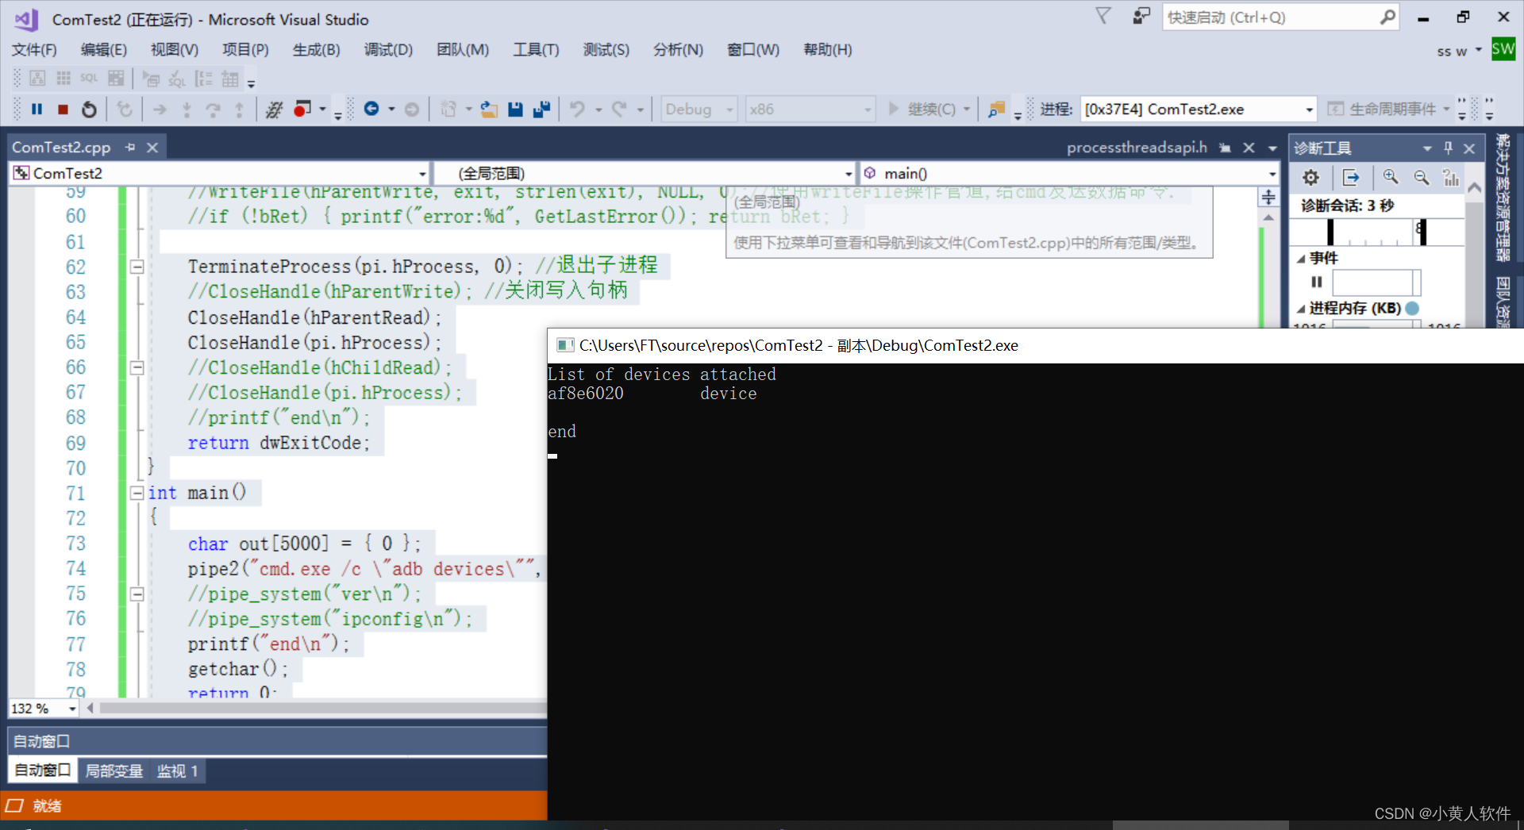
Task: Click the notifications filter funnel icon
Action: [x=1103, y=16]
